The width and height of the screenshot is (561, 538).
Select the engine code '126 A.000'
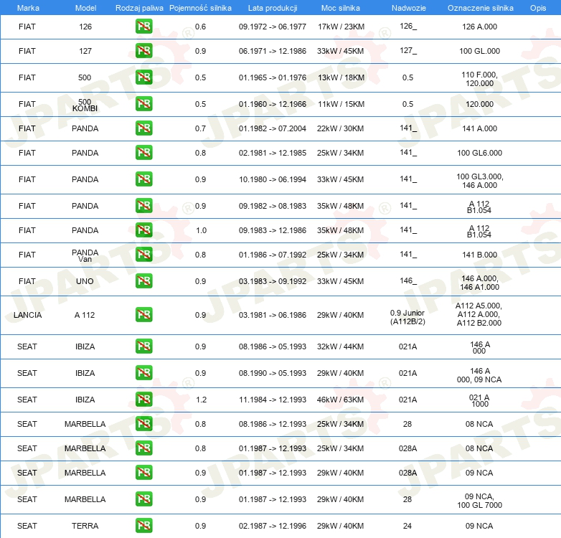coord(479,27)
